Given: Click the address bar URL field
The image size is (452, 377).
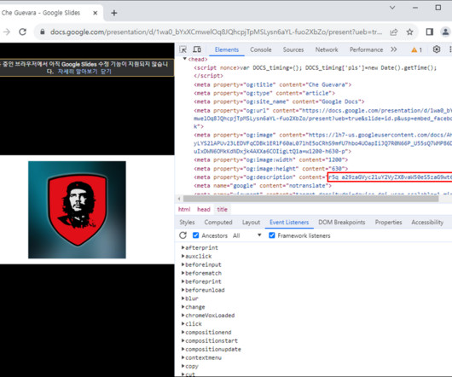Looking at the screenshot, I should click(x=217, y=32).
